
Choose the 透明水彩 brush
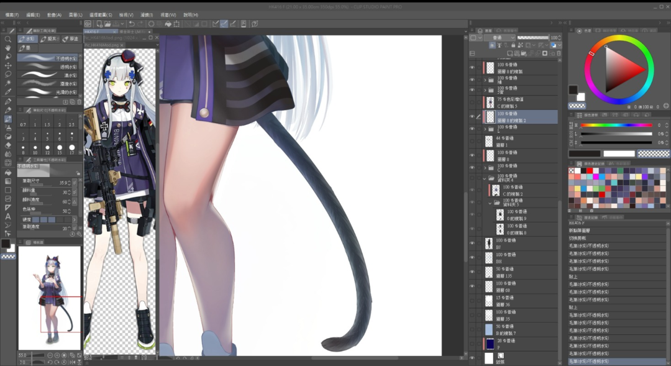click(x=47, y=66)
